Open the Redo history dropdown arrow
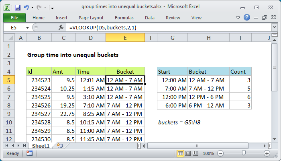Viewport: 281px width, 161px height. 45,8
